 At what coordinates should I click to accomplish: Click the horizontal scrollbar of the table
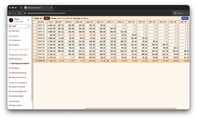(x=131, y=108)
